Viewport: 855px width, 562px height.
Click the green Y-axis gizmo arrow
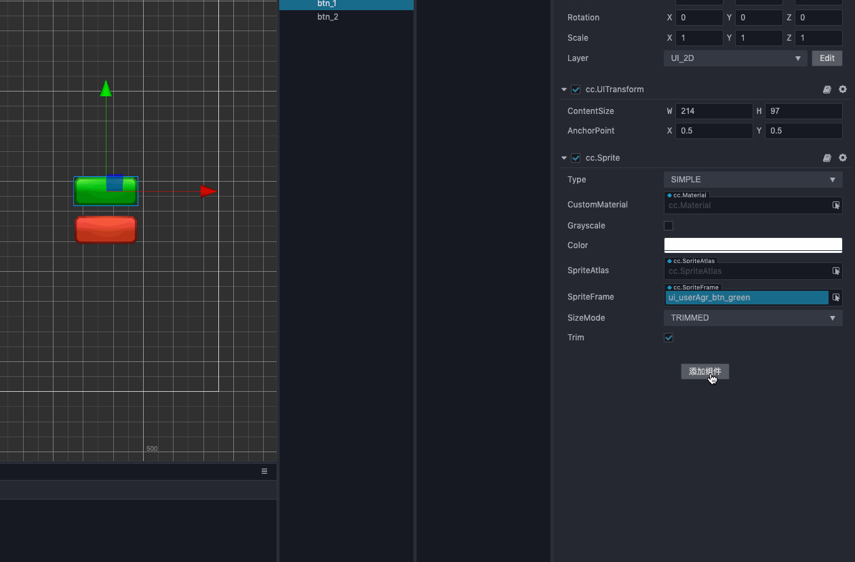[x=106, y=88]
